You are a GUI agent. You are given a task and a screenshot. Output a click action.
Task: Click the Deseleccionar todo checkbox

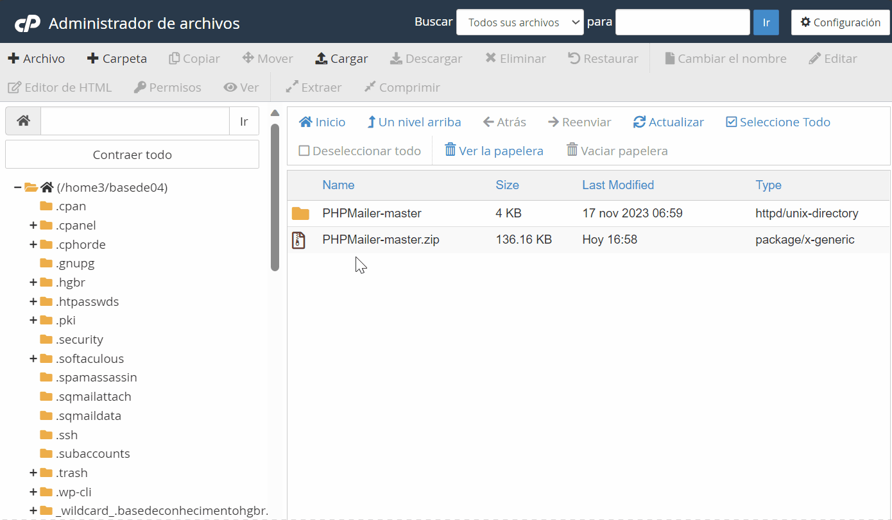pyautogui.click(x=304, y=151)
